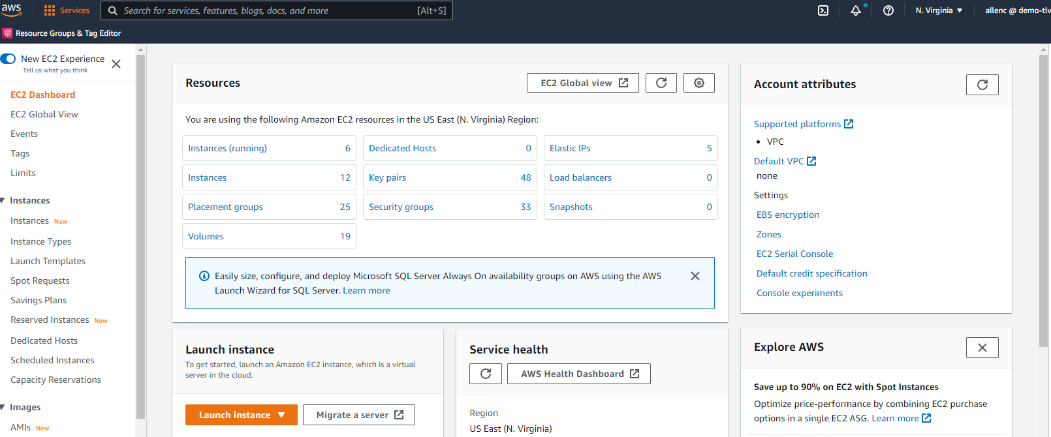Image resolution: width=1051 pixels, height=437 pixels.
Task: Dismiss the SQL Server Launch Wizard banner
Action: click(695, 276)
